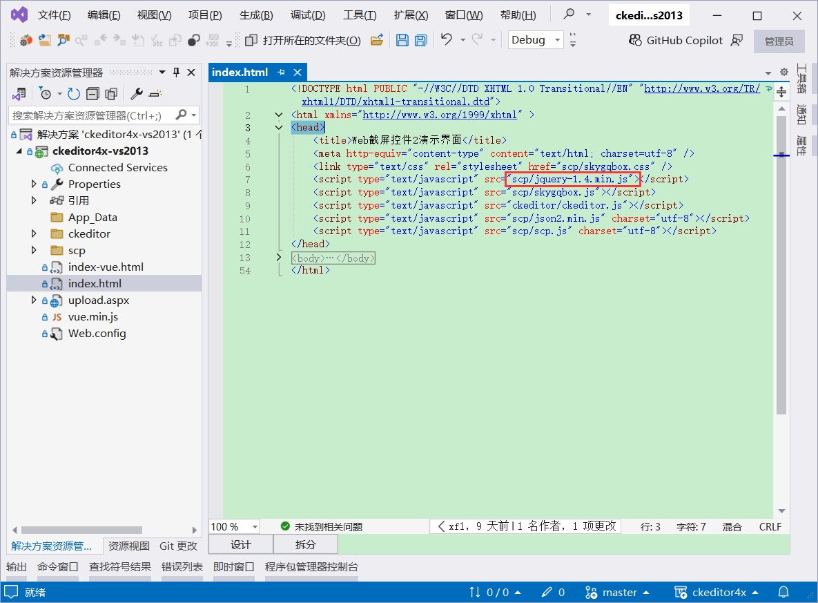Image resolution: width=818 pixels, height=603 pixels.
Task: Open notifications bell in status bar
Action: 783,592
